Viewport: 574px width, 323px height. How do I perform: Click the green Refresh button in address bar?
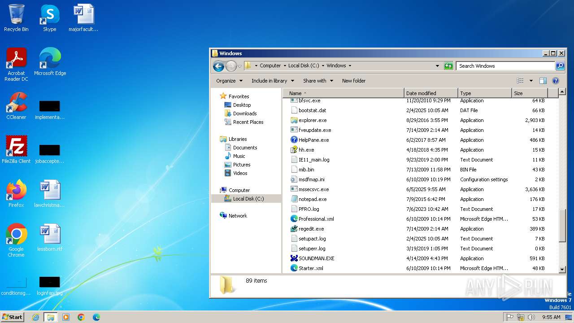[x=448, y=66]
